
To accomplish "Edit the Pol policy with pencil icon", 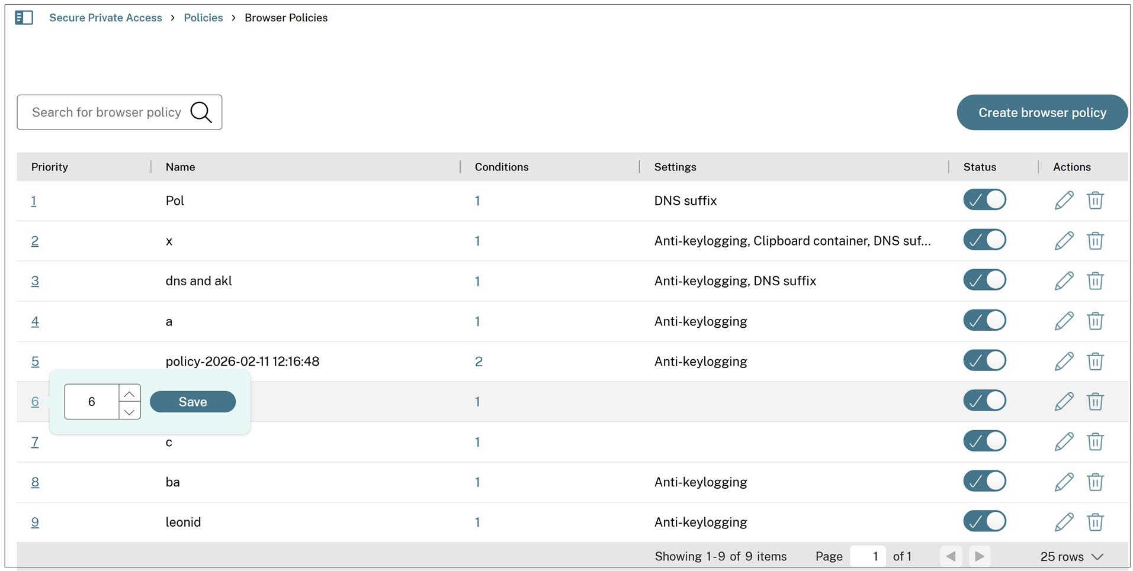I will (1064, 201).
